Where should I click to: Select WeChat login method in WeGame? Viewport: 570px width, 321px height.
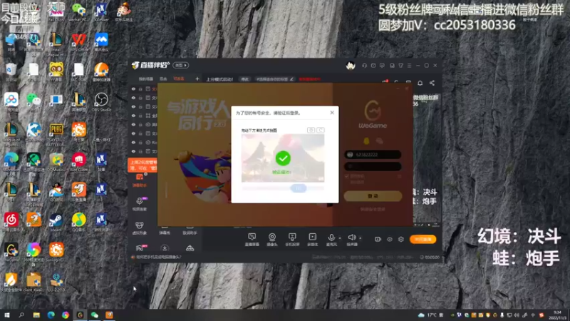pyautogui.click(x=379, y=141)
